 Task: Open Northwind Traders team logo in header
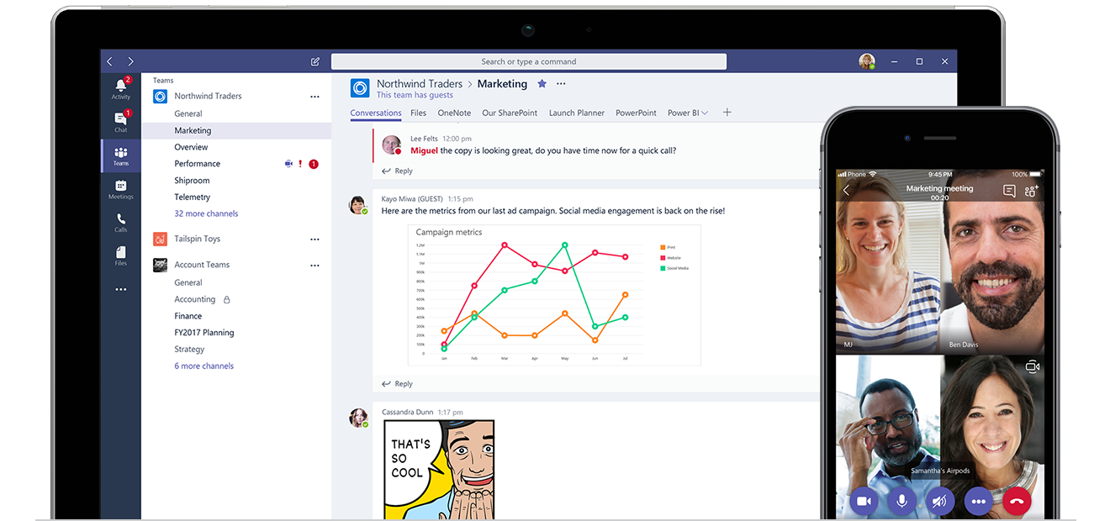pos(360,87)
